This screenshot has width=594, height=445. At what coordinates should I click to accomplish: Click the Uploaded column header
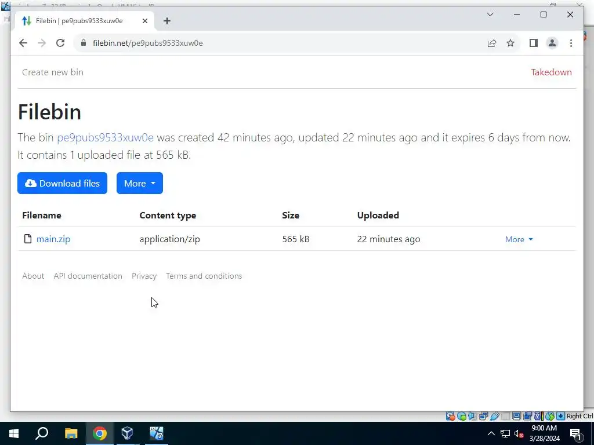click(x=378, y=216)
